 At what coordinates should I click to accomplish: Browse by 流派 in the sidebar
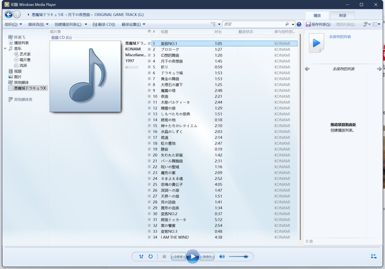click(x=20, y=65)
